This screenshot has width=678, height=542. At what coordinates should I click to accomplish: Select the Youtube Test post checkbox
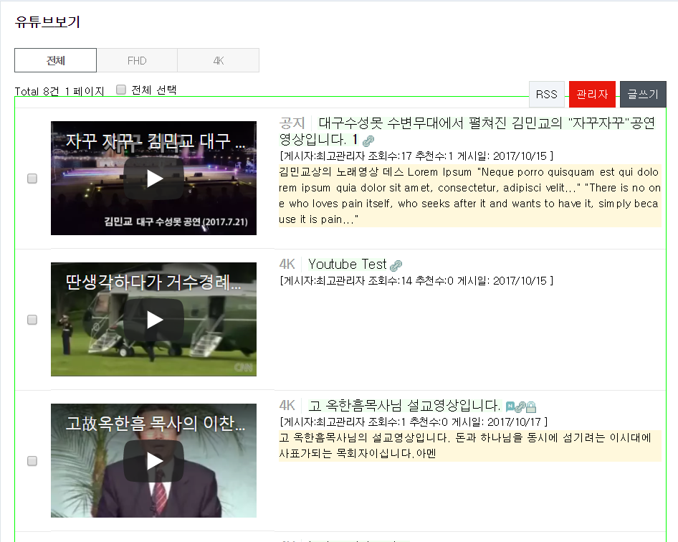32,320
